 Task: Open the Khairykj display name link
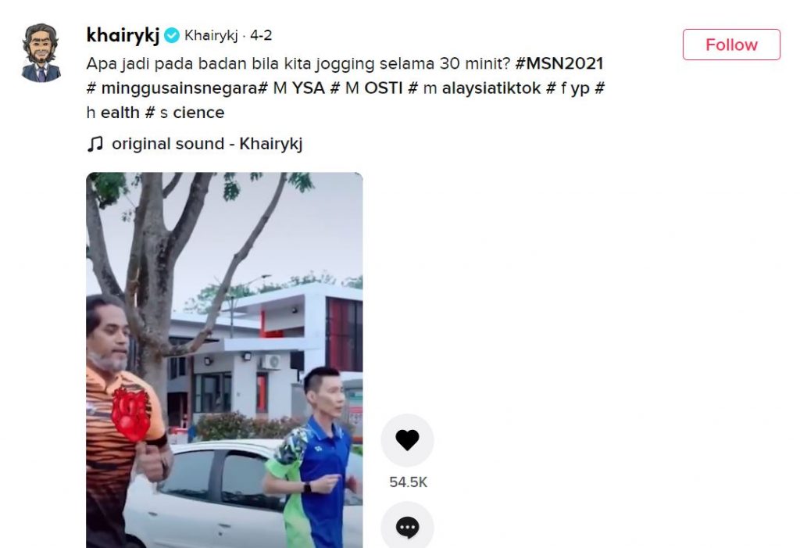(x=211, y=36)
